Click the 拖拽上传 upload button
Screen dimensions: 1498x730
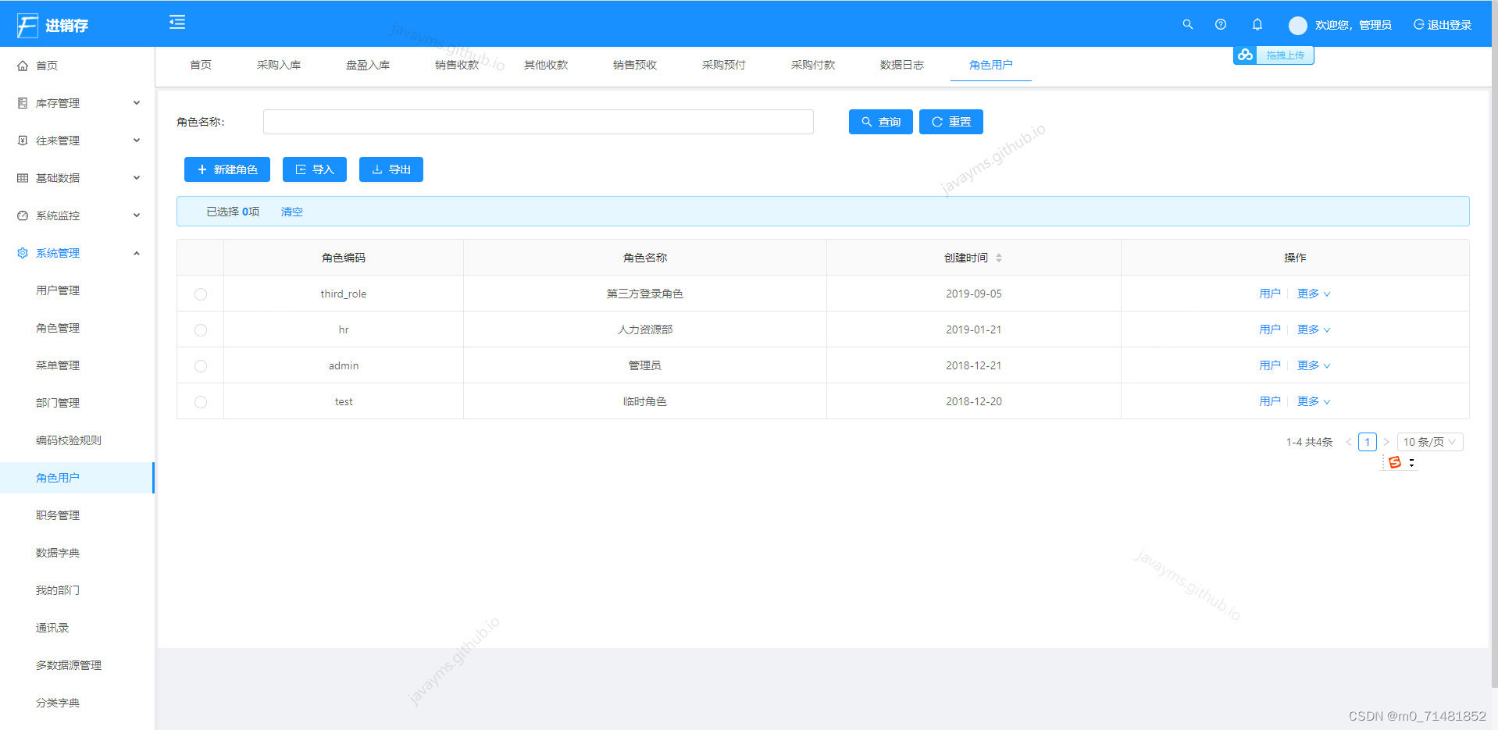(1285, 55)
